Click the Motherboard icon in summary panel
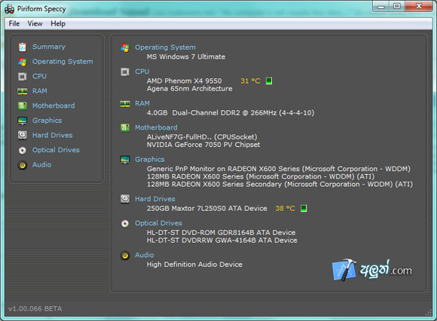 (x=125, y=128)
